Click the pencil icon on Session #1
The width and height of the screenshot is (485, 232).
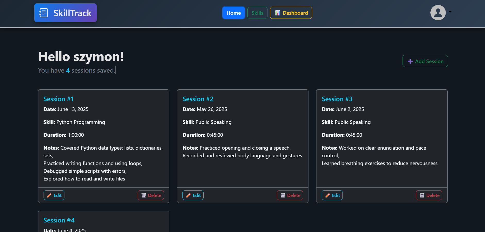tap(49, 195)
